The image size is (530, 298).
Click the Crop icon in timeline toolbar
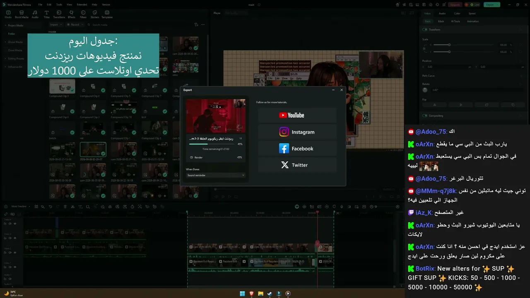(88, 206)
